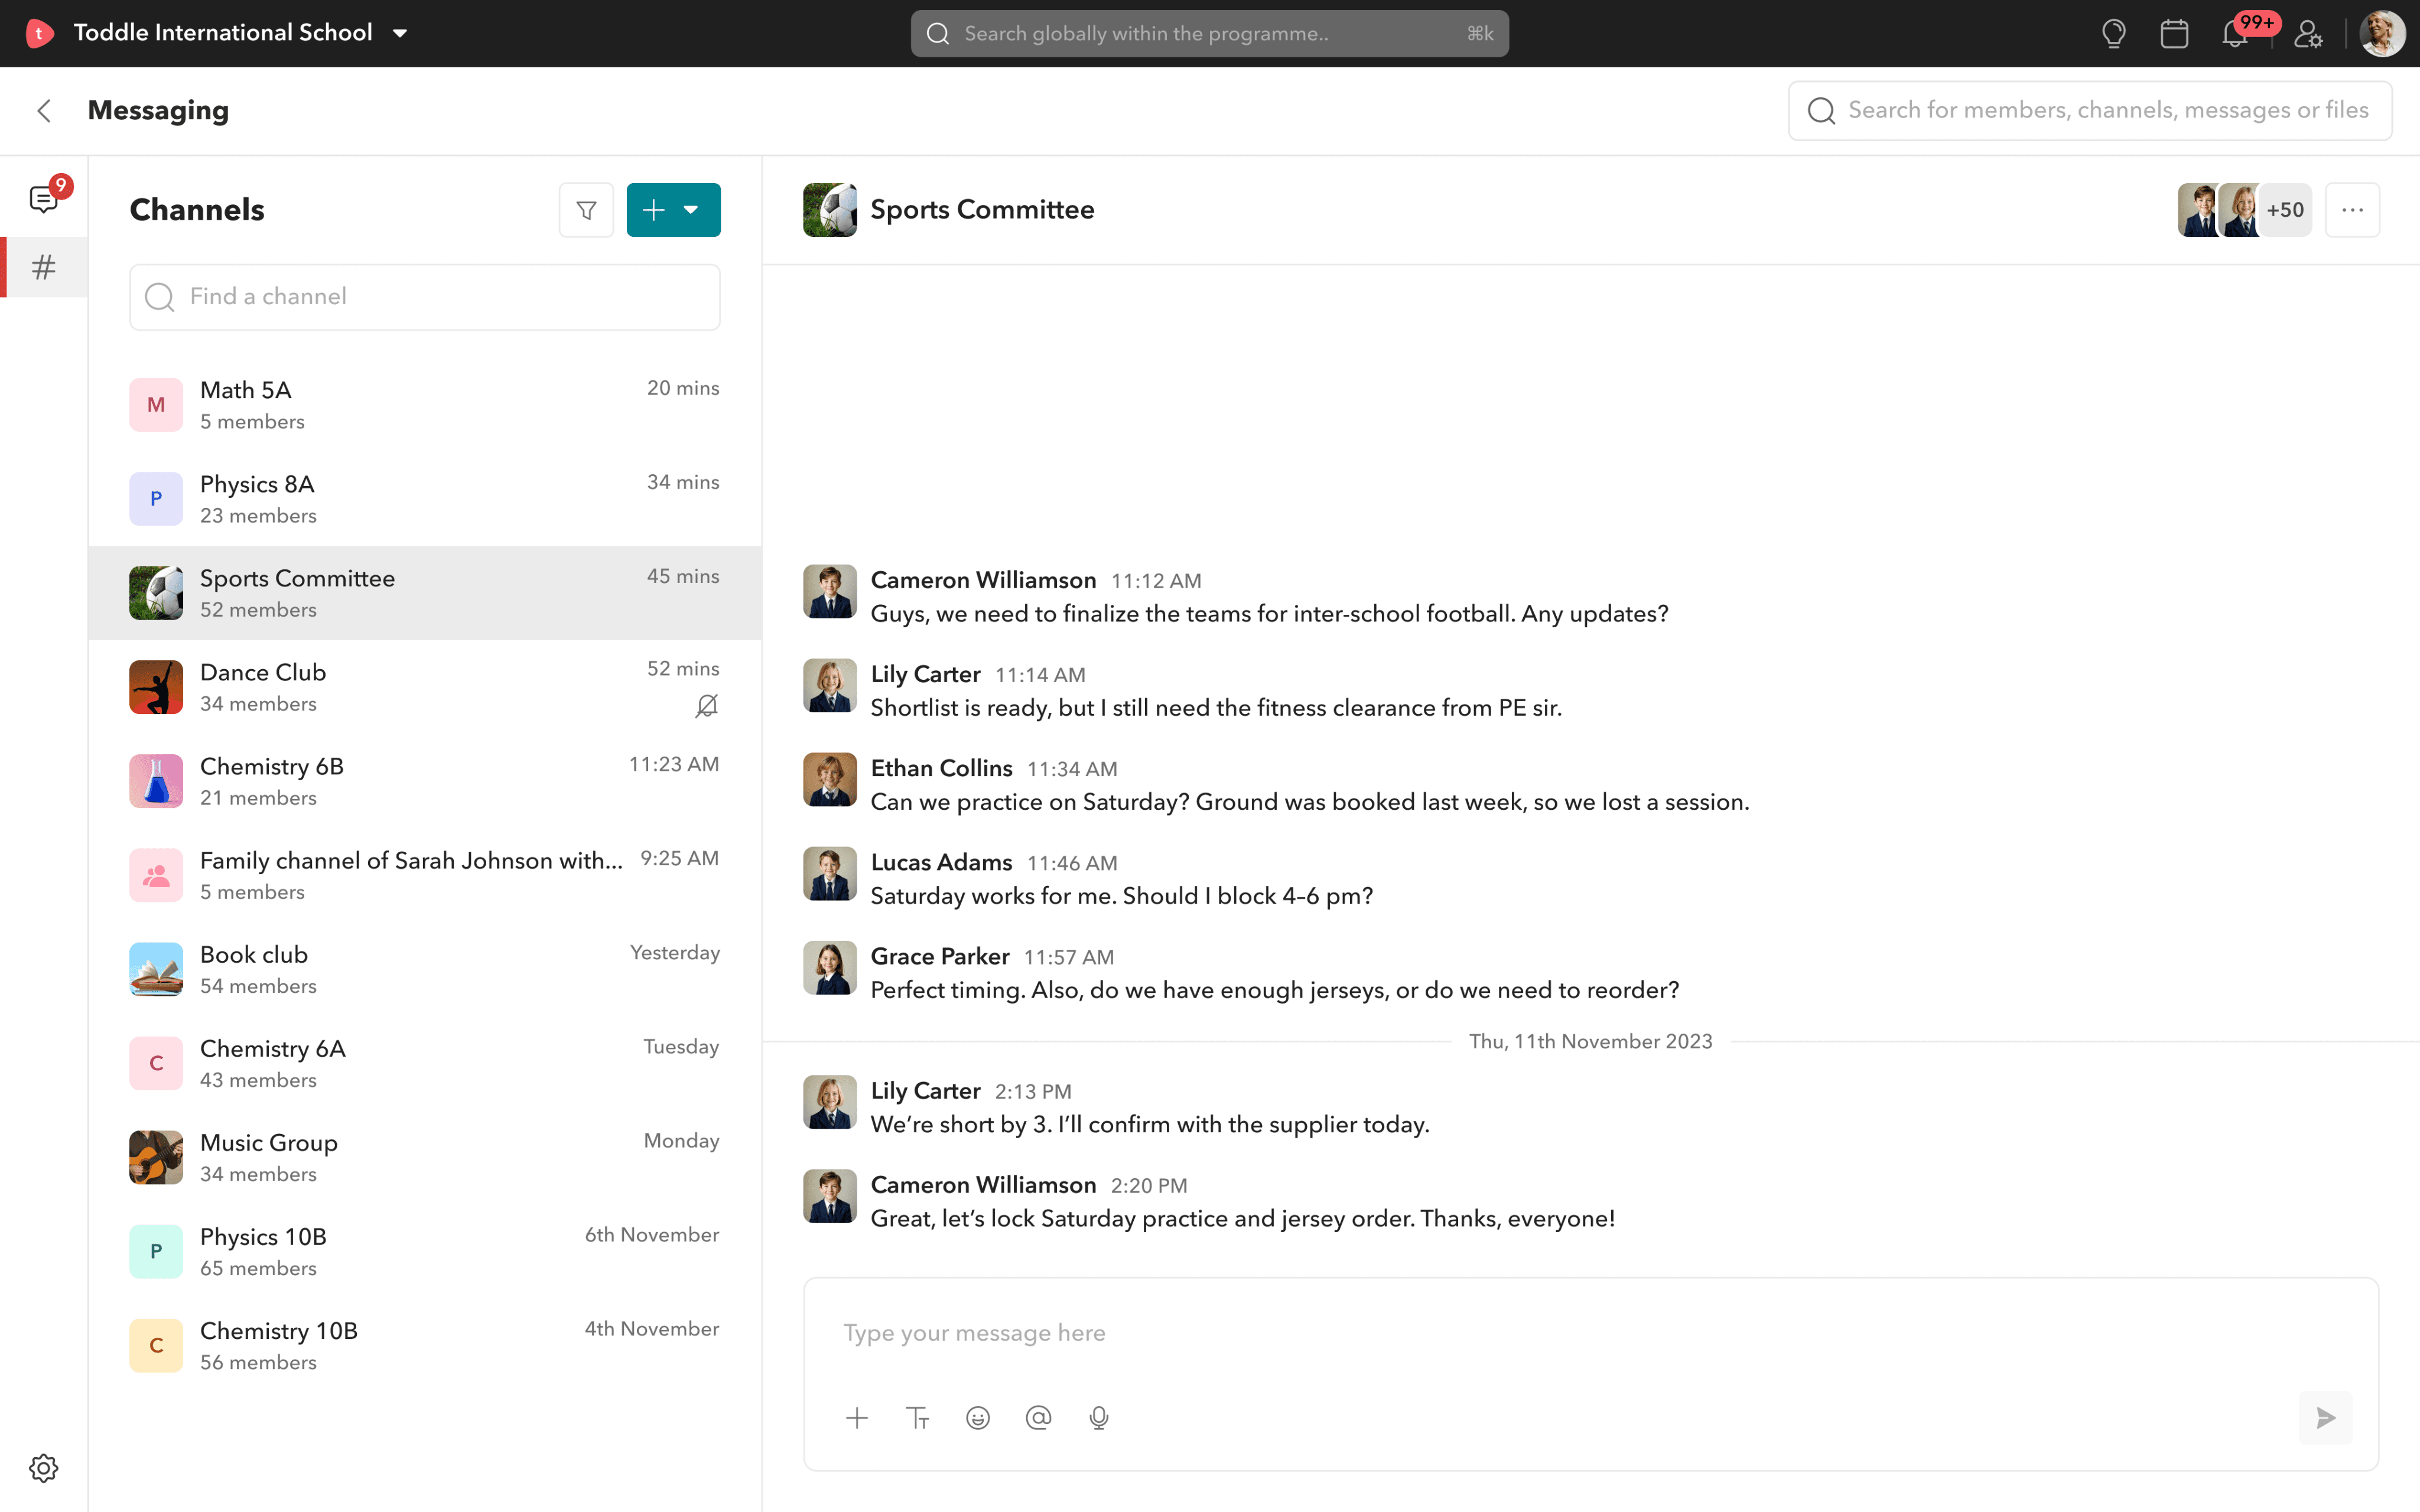2420x1512 pixels.
Task: Select the Channels hash tab
Action: [44, 267]
